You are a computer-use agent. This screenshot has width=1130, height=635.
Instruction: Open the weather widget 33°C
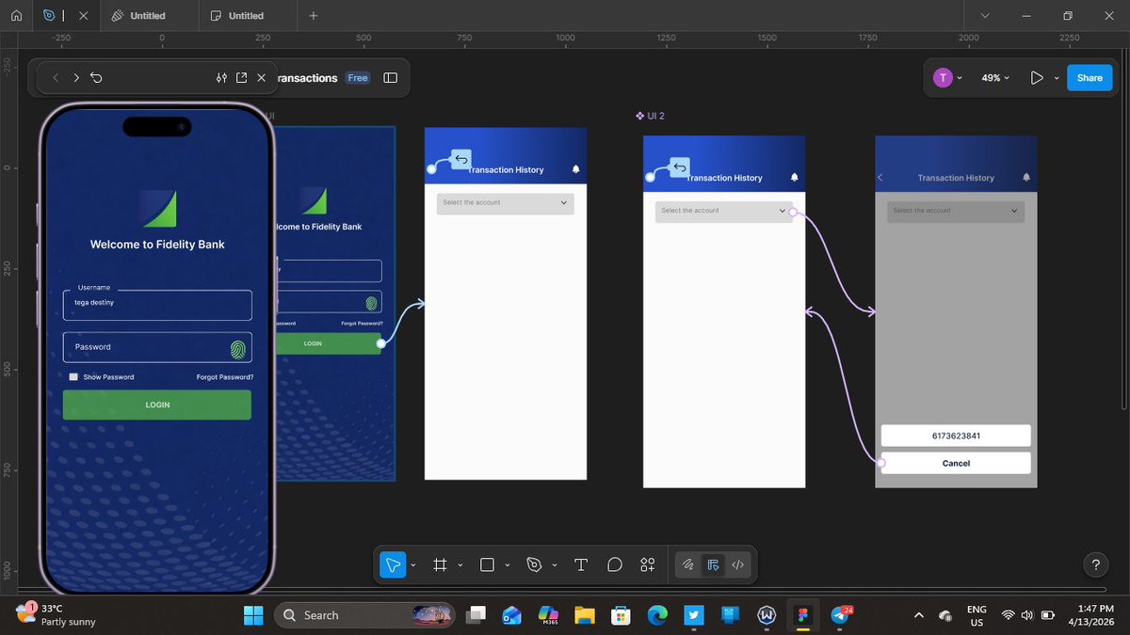coord(56,615)
